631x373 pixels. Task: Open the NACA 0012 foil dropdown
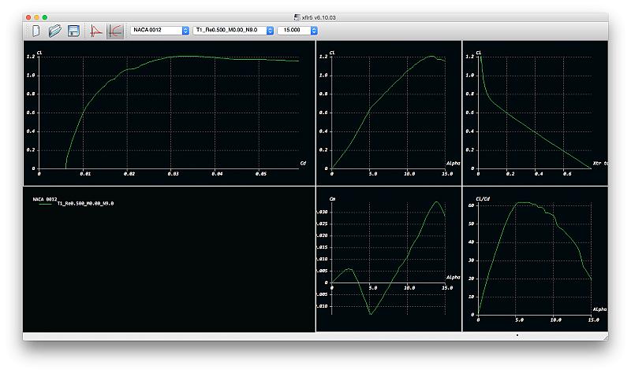click(x=161, y=30)
